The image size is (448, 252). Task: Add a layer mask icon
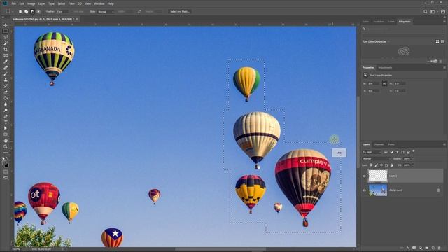[414, 248]
